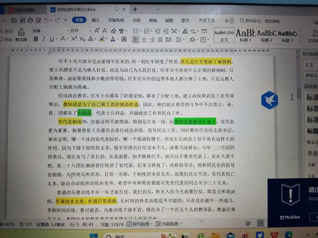The image size is (318, 238).
Task: Switch to the 插入 ribbon tab
Action: point(96,20)
